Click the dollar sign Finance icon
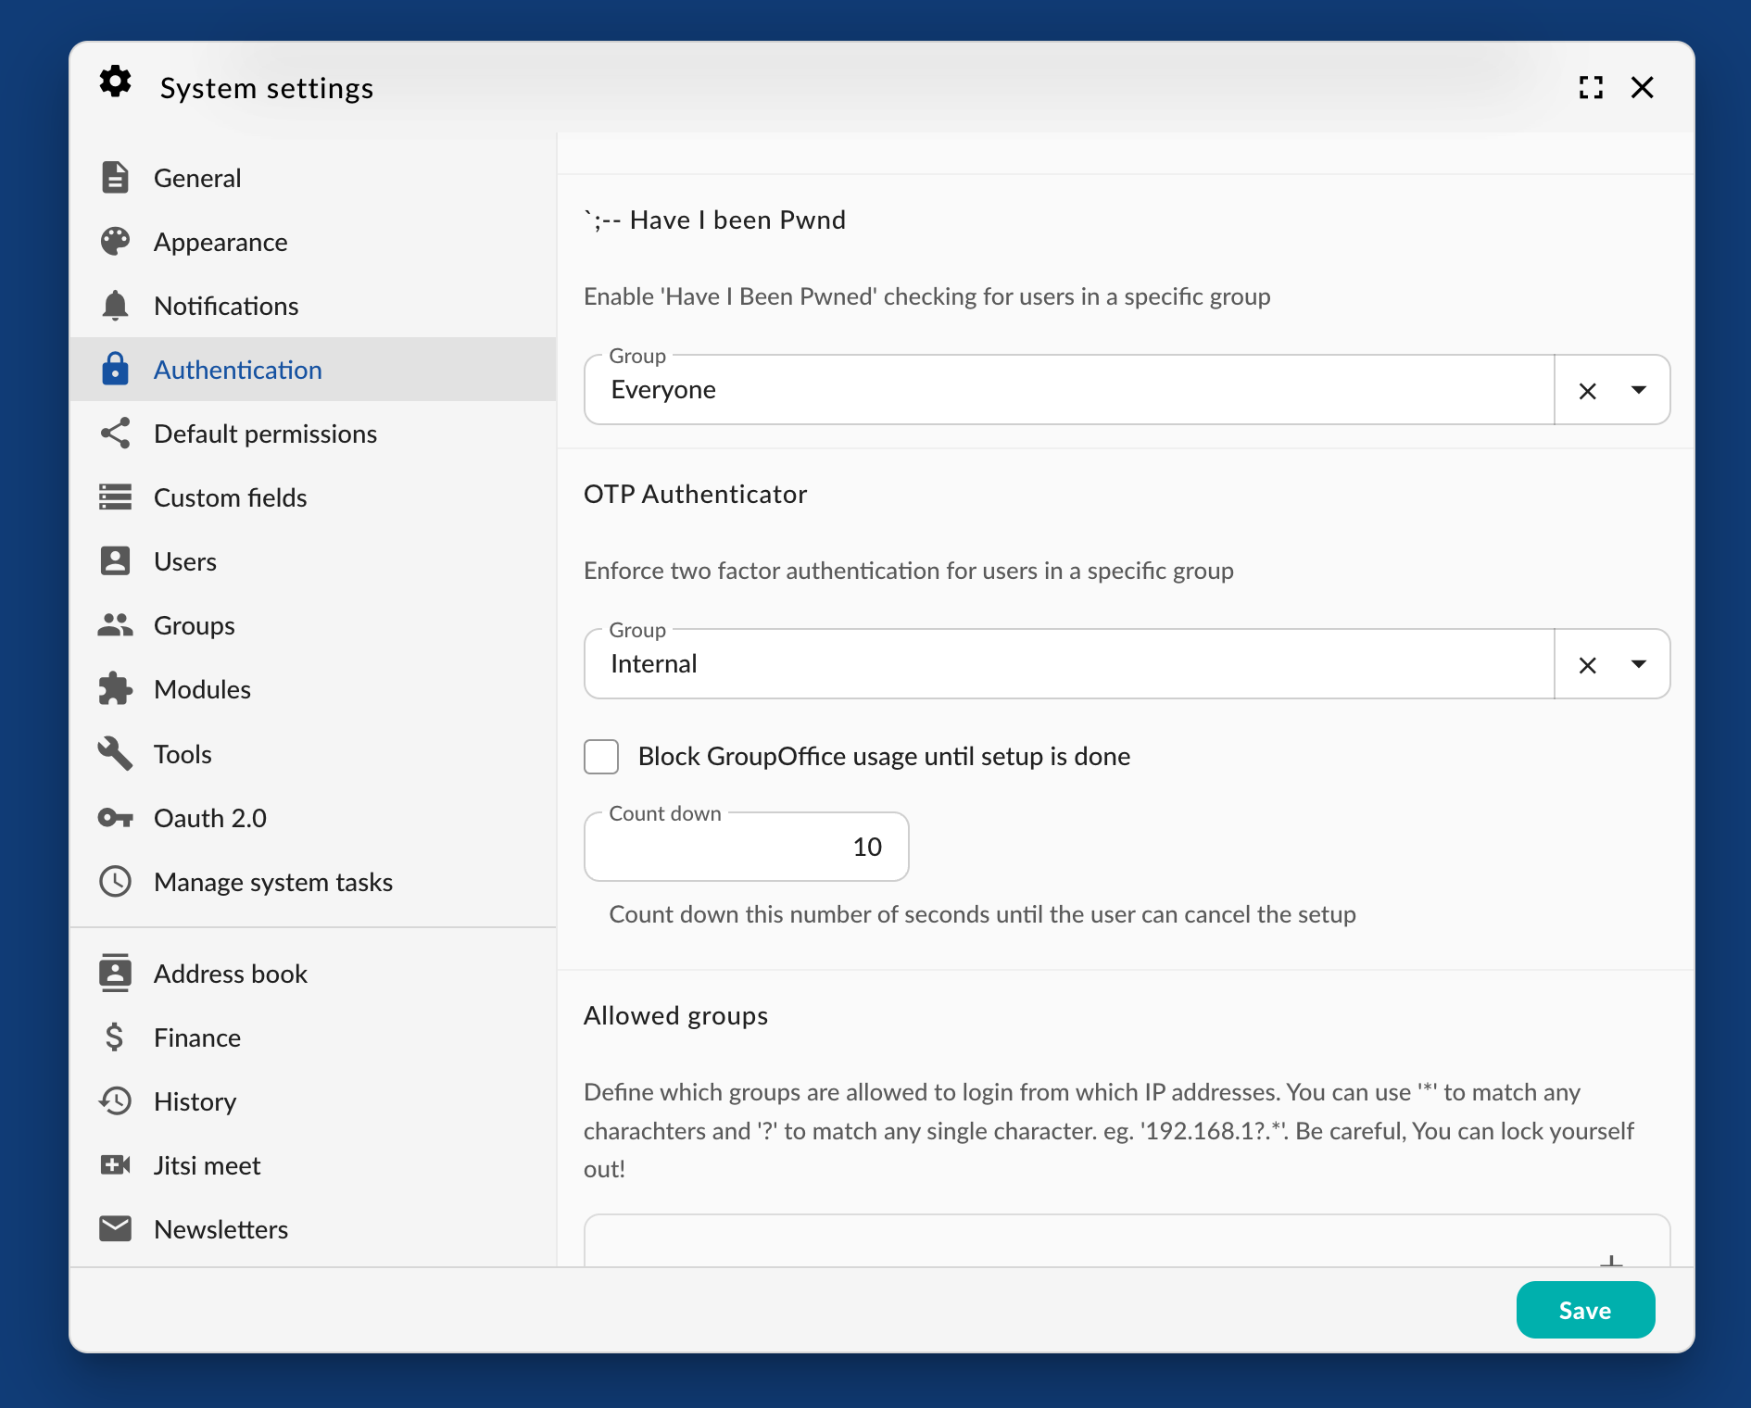Screen dimensions: 1751x1408 click(x=115, y=1037)
